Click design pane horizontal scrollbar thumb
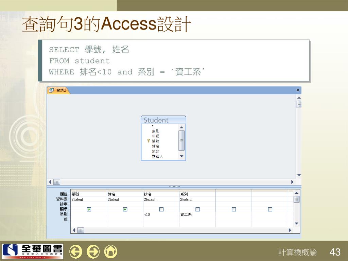The width and height of the screenshot is (348, 261). [x=57, y=182]
